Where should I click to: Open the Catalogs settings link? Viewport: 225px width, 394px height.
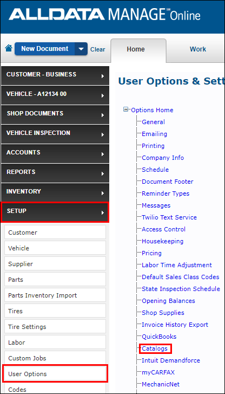pyautogui.click(x=155, y=348)
